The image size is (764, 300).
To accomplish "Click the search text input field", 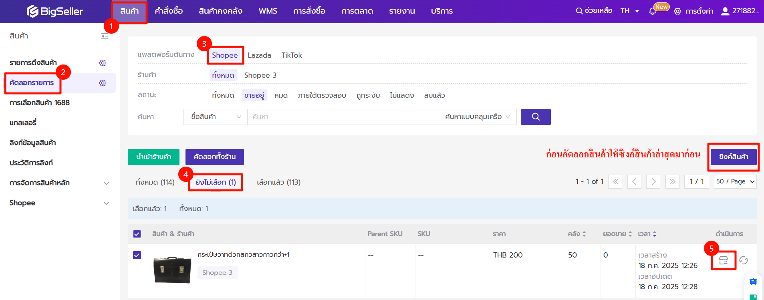I will [342, 117].
